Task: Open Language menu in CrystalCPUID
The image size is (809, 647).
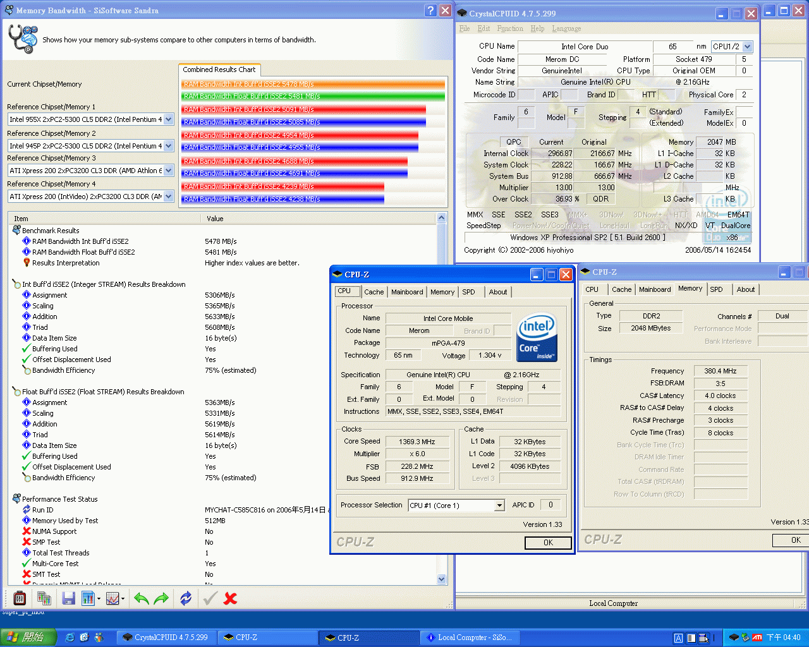Action: [566, 28]
